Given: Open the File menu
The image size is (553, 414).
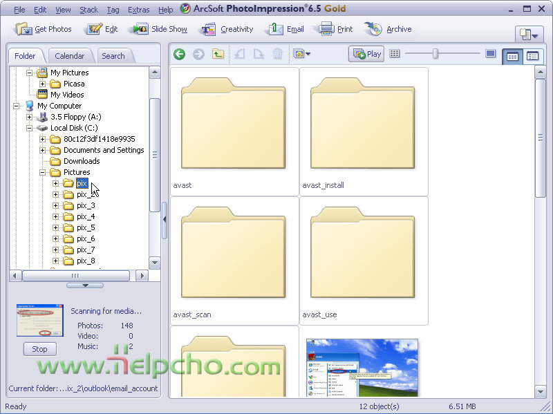Looking at the screenshot, I should (x=19, y=10).
